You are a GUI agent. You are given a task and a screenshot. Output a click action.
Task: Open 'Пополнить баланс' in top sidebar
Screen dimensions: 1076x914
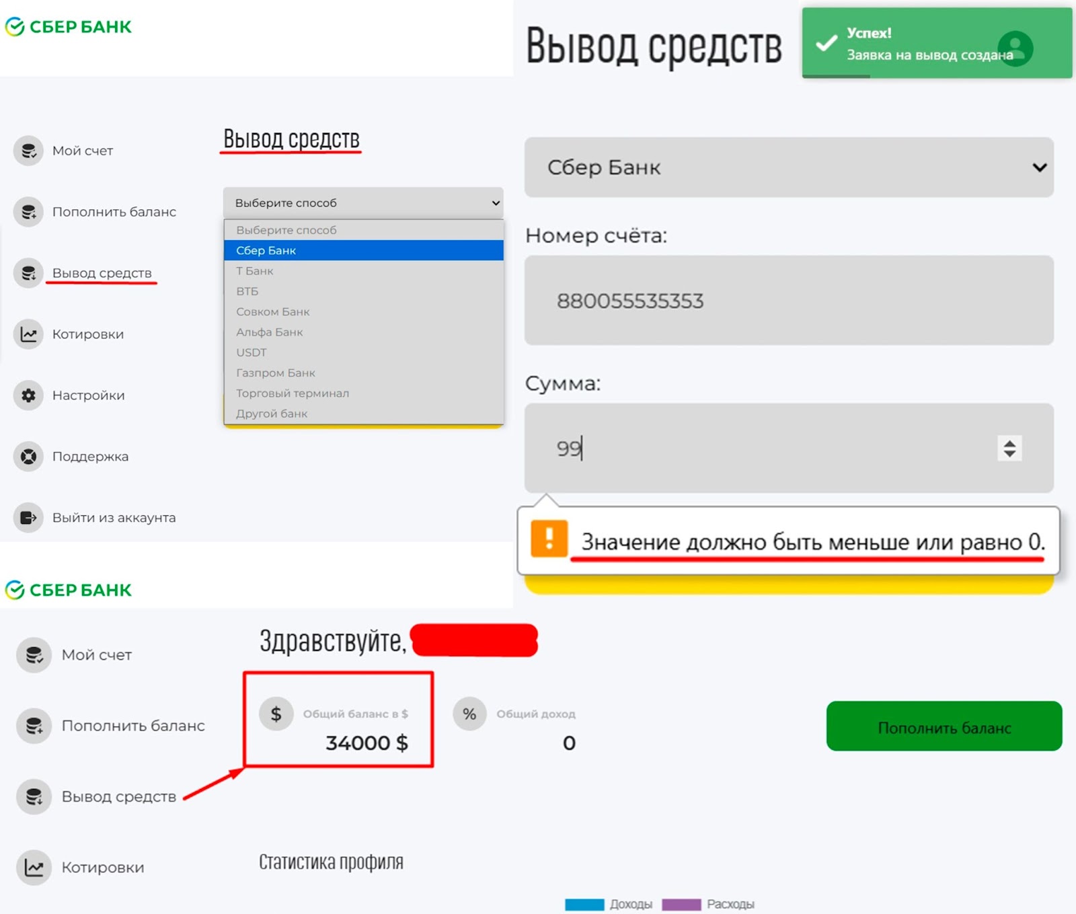[114, 212]
